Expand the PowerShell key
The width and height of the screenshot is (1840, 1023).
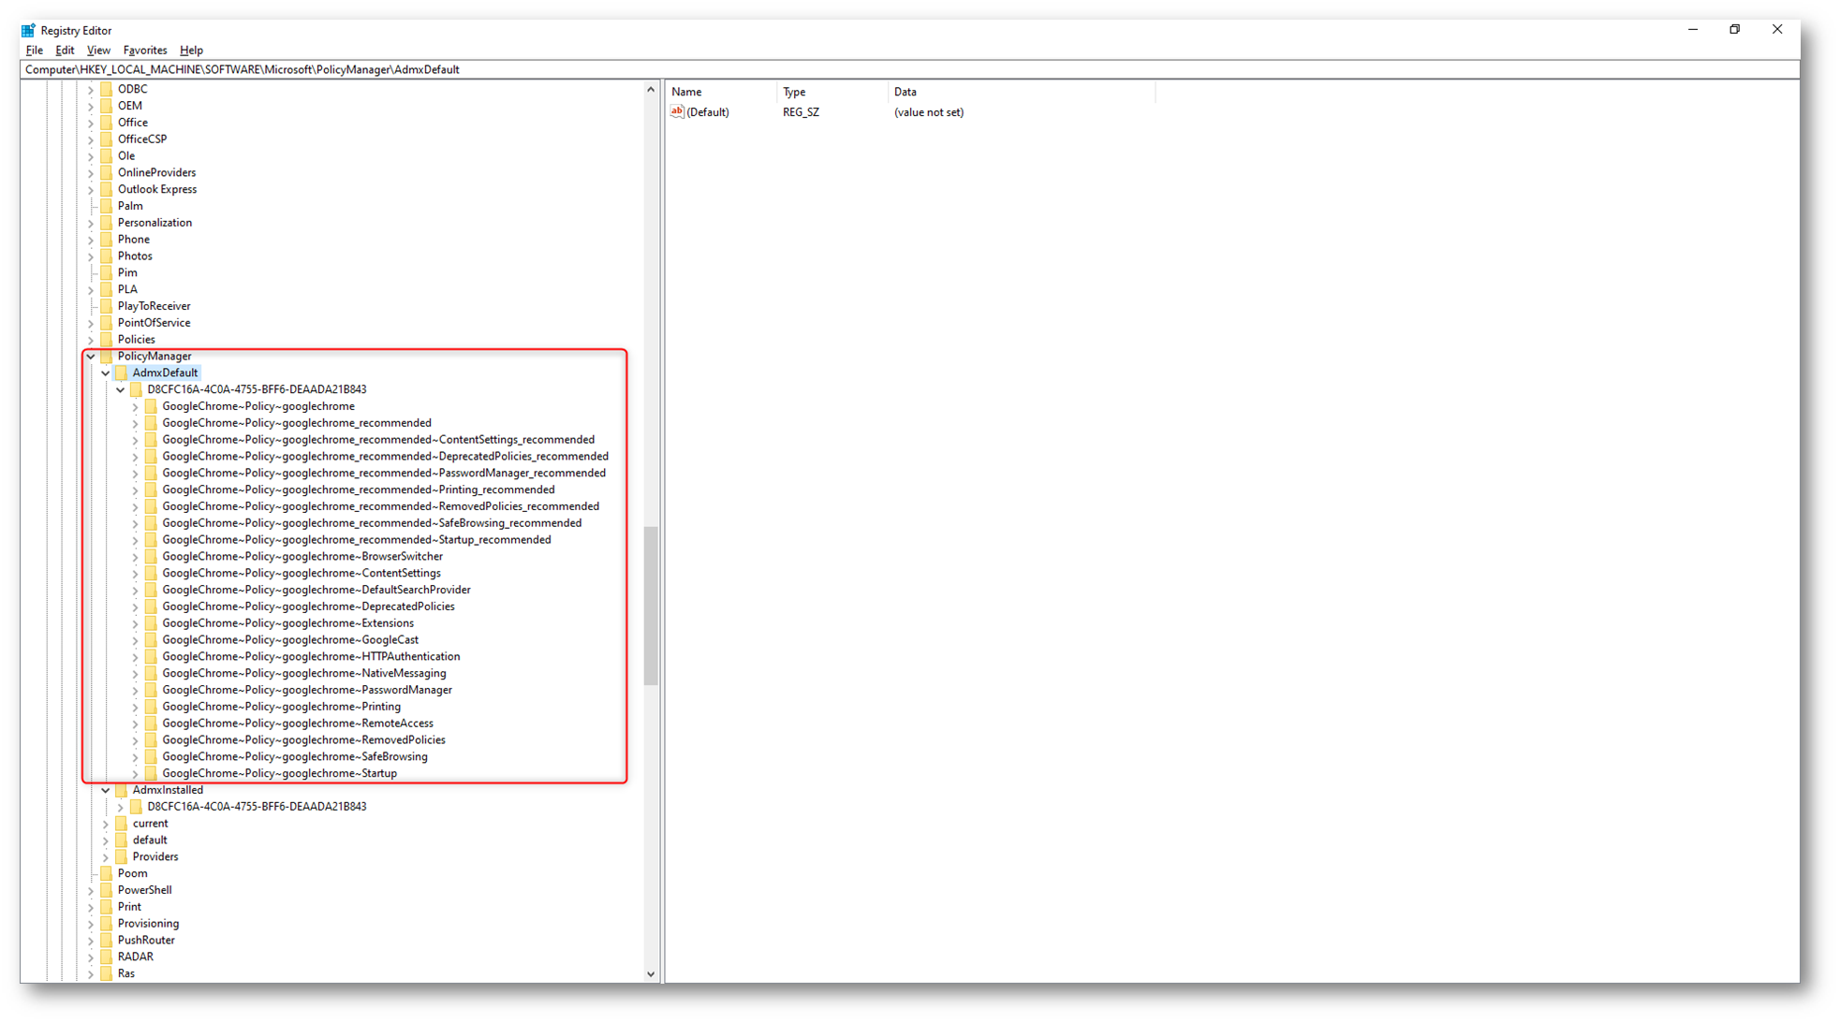(91, 891)
